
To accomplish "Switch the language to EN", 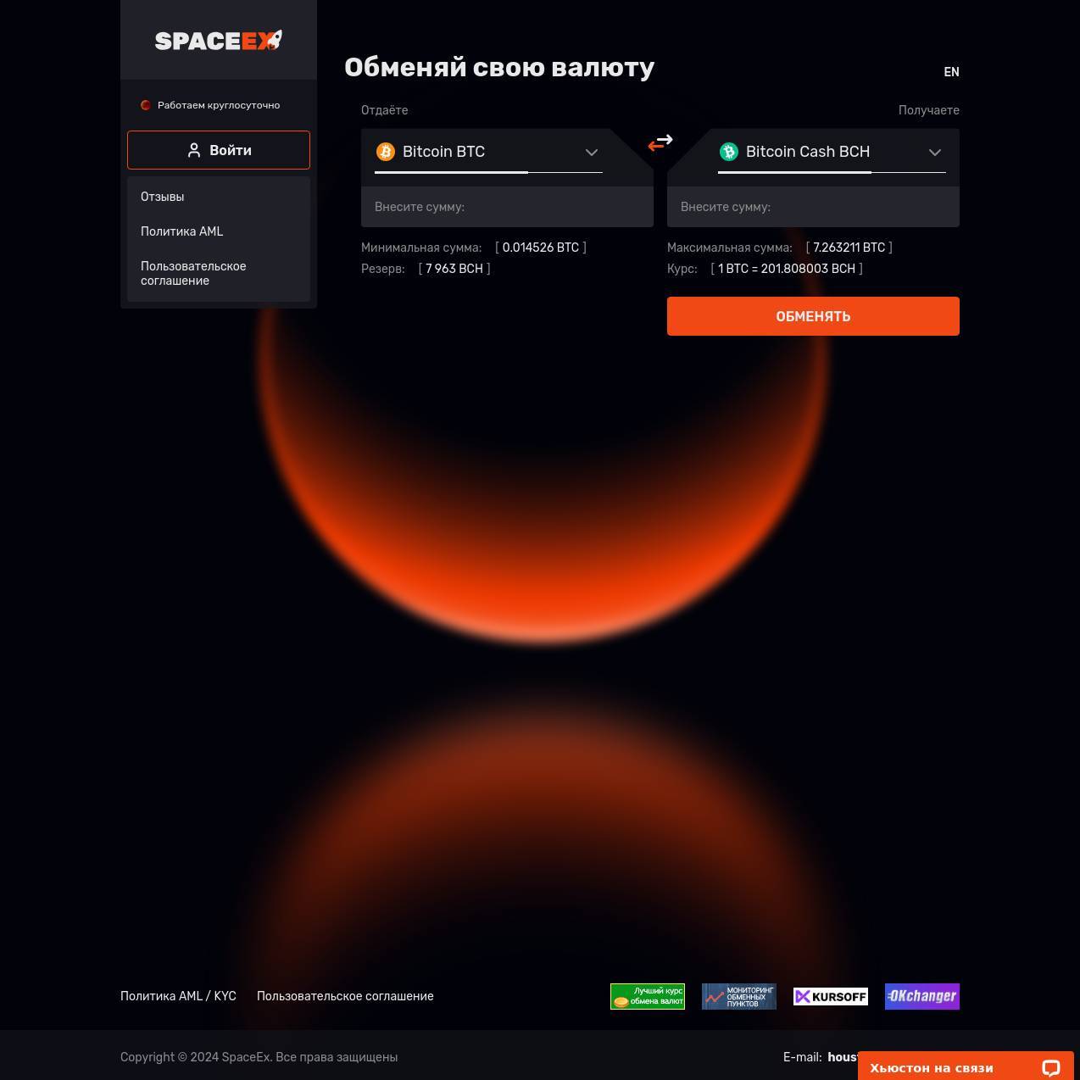I will pos(951,72).
